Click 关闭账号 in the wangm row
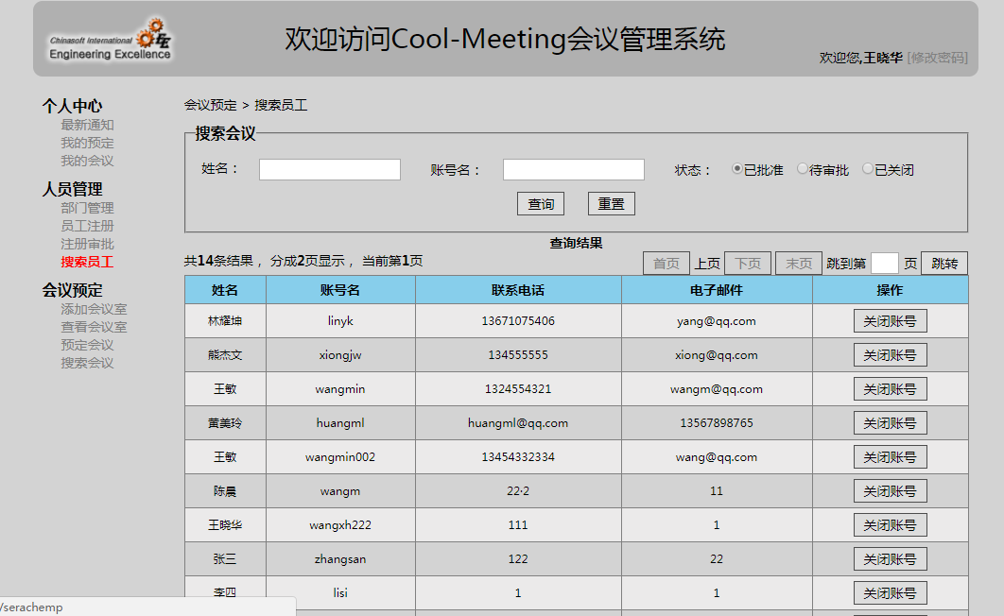The height and width of the screenshot is (616, 1004). (x=890, y=490)
